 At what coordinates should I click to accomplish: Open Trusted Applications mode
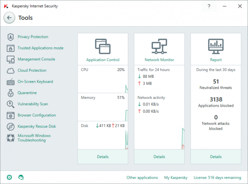[x=40, y=48]
